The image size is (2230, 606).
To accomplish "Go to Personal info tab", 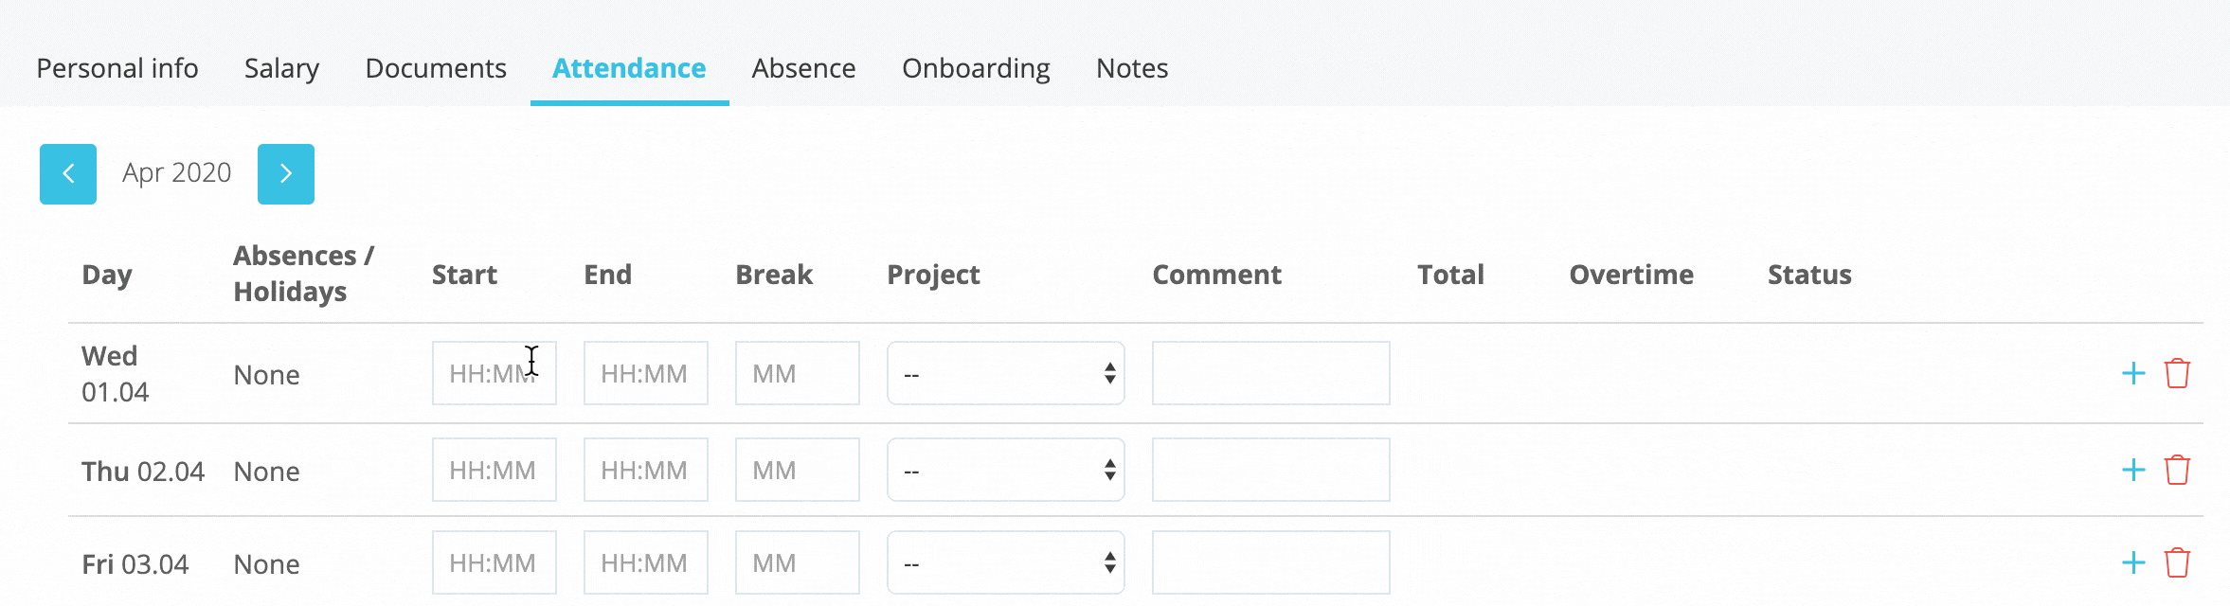I will (x=117, y=68).
